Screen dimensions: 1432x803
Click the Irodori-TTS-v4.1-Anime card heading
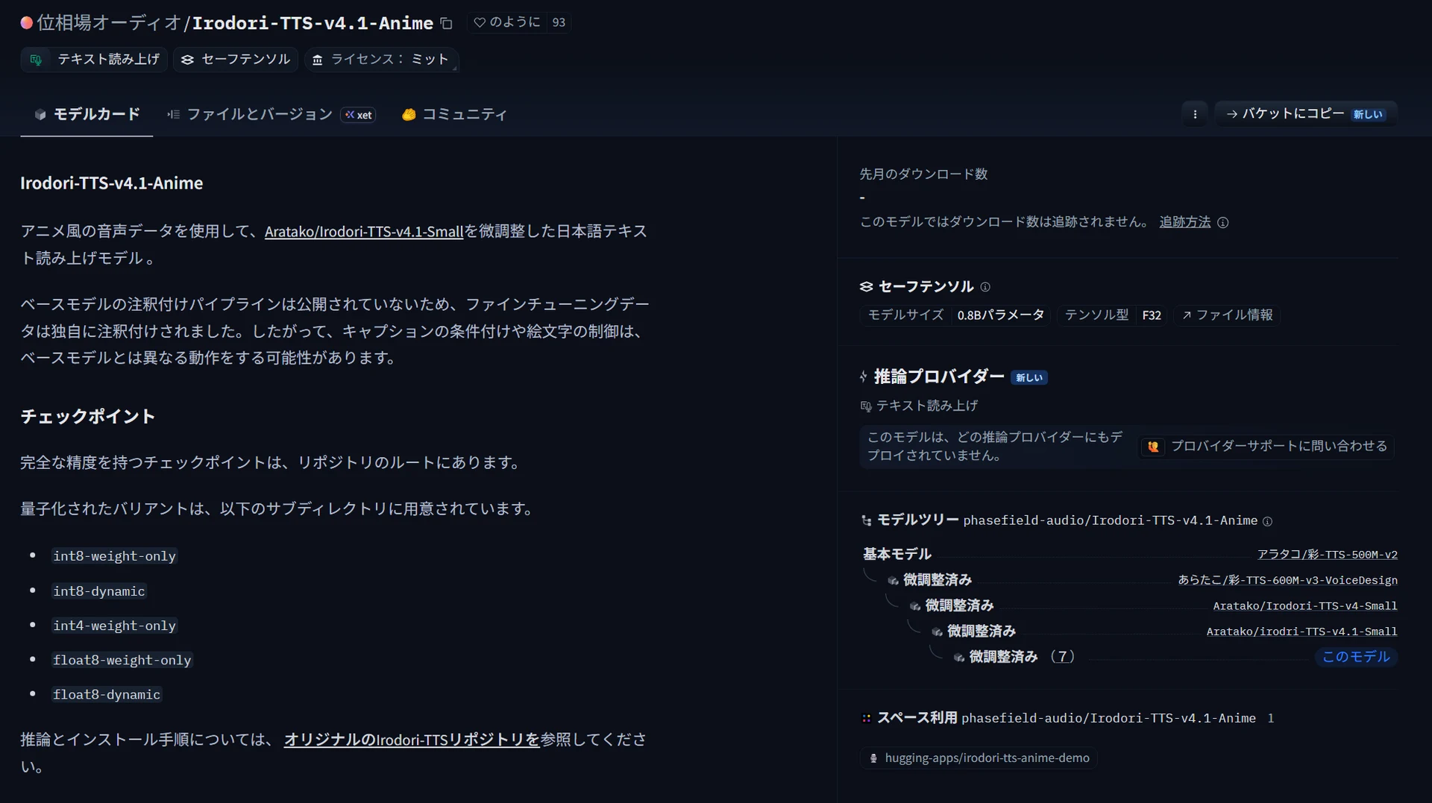click(x=112, y=183)
